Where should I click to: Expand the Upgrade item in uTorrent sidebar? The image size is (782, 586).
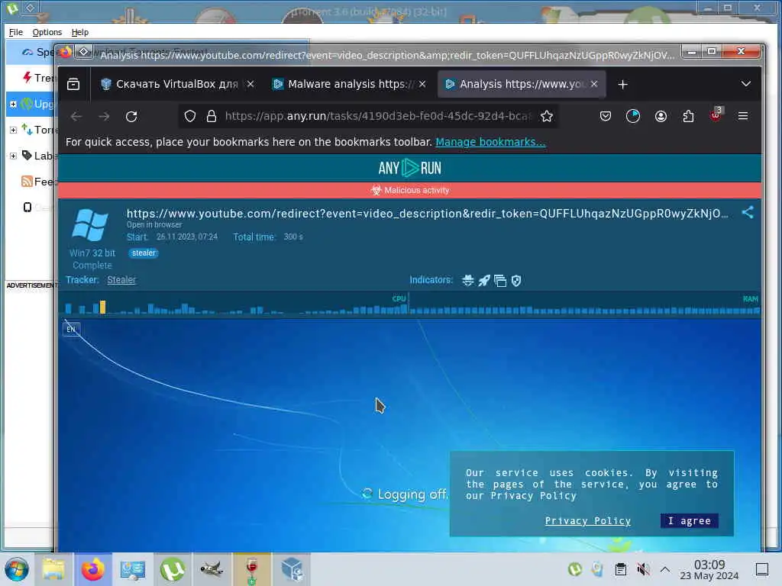(x=14, y=104)
